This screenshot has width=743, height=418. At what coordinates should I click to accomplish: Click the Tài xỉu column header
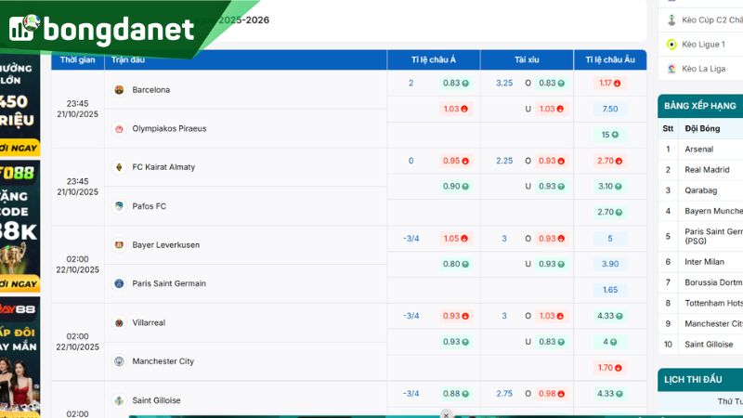click(527, 59)
